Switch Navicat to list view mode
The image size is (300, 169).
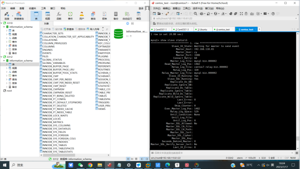tap(128, 159)
